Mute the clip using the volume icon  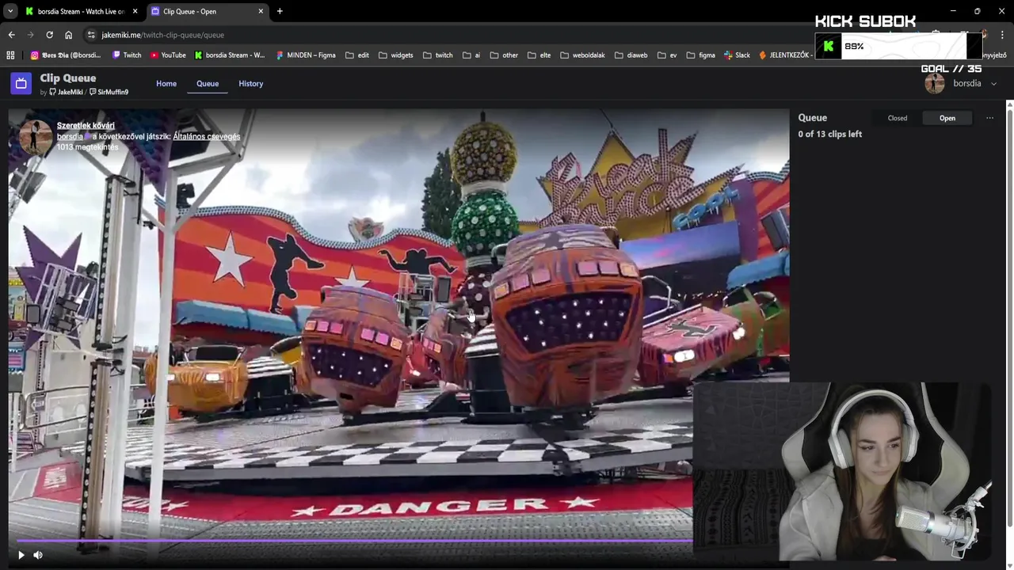point(37,555)
